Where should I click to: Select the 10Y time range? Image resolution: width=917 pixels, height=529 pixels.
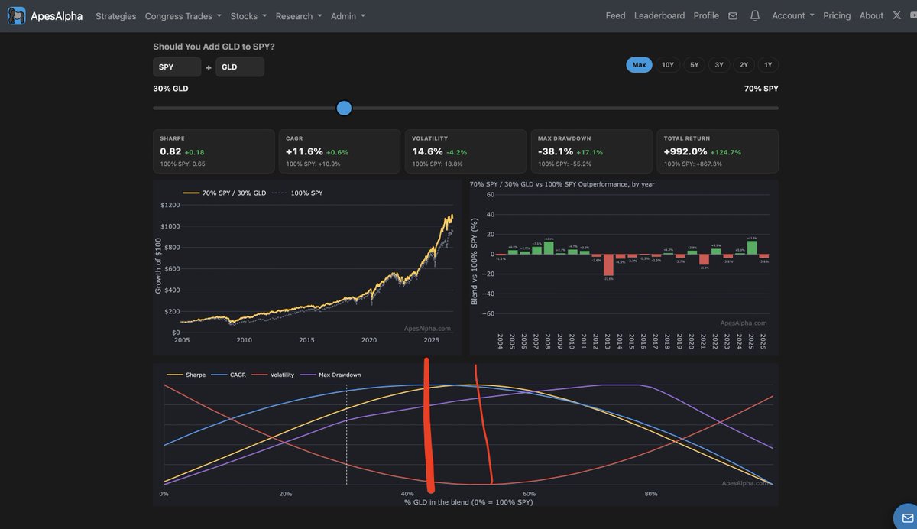668,65
